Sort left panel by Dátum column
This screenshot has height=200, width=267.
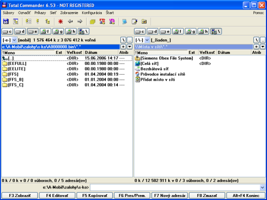101,52
